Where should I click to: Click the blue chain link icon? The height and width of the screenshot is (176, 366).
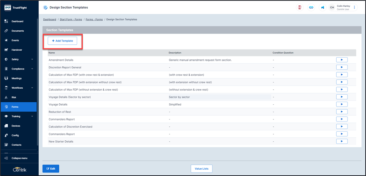[x=311, y=7]
